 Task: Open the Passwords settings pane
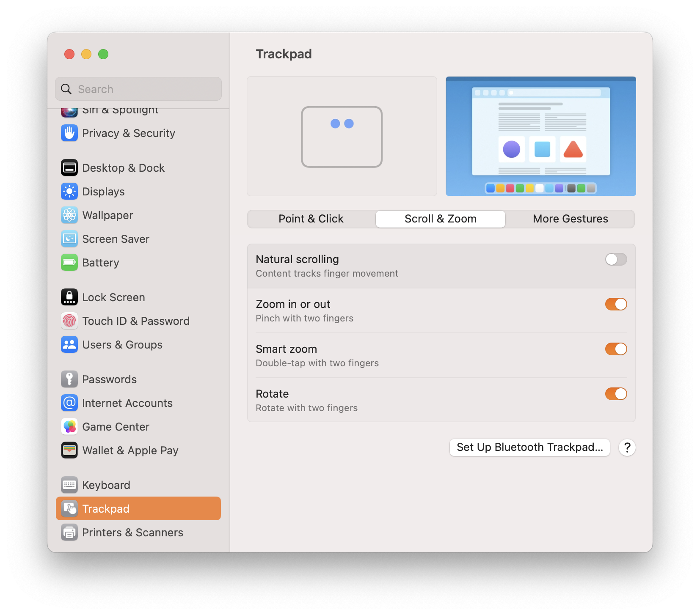[109, 379]
